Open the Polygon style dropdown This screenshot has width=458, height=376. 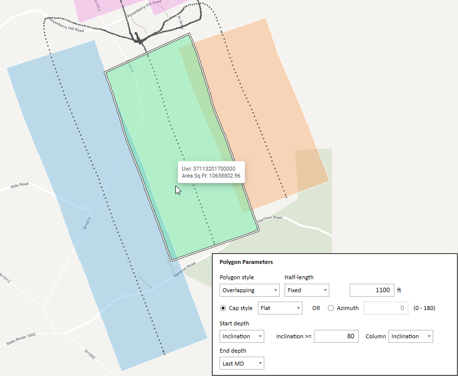pyautogui.click(x=275, y=290)
